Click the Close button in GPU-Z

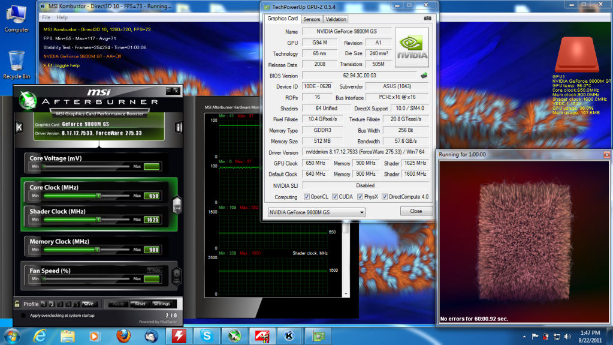coord(416,211)
